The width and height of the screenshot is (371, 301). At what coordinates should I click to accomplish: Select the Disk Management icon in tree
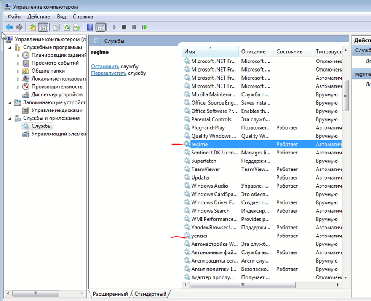(26, 110)
